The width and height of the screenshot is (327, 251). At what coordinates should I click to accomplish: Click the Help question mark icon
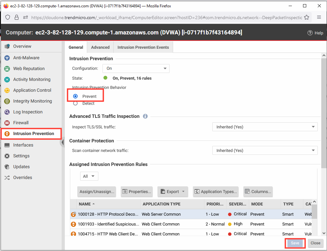pos(310,33)
